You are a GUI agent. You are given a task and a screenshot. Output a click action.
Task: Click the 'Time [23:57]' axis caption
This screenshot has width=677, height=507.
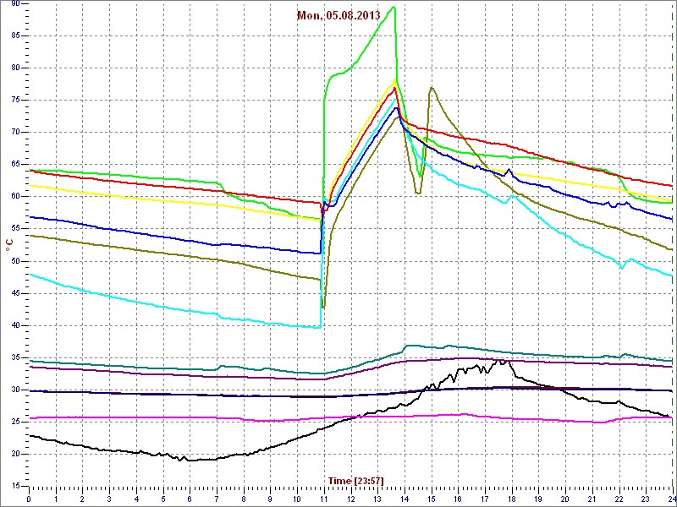point(355,481)
